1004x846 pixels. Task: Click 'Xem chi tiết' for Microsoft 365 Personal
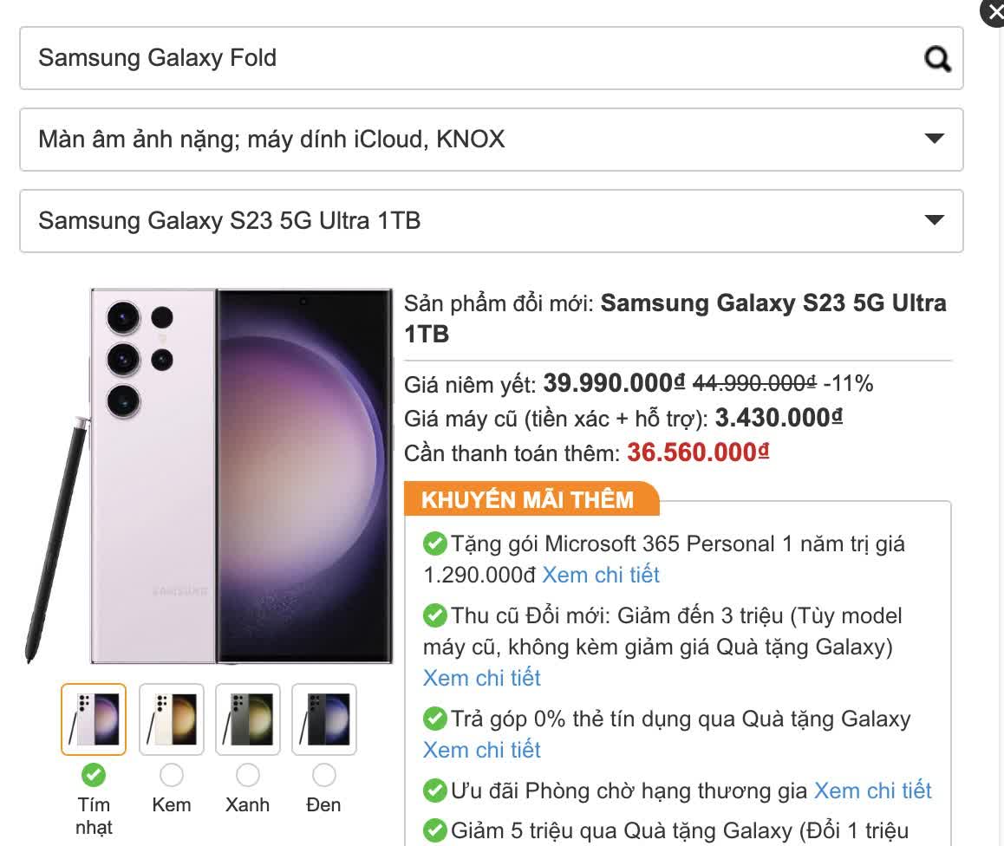(600, 575)
